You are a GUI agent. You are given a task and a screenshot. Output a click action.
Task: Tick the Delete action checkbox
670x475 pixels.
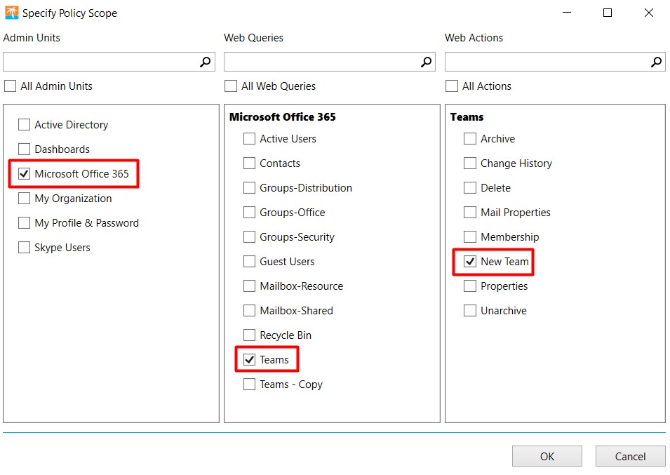[x=470, y=188]
